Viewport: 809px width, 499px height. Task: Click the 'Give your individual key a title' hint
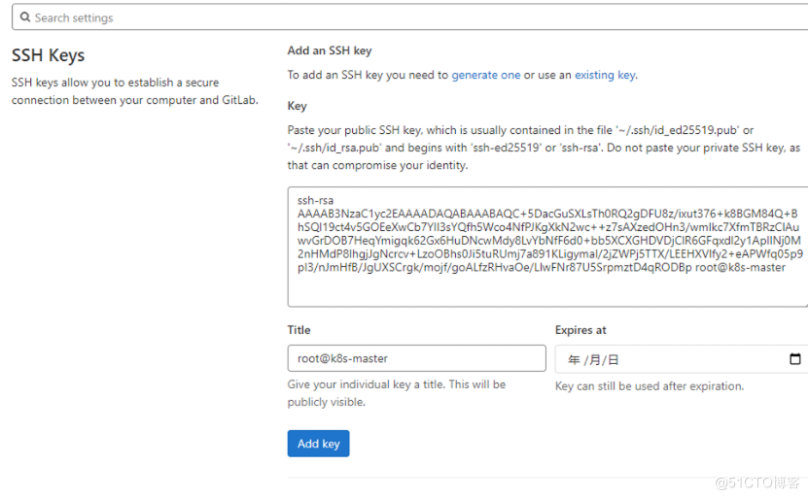(397, 393)
